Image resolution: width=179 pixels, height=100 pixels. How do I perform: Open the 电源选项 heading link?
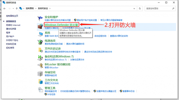click(x=50, y=41)
